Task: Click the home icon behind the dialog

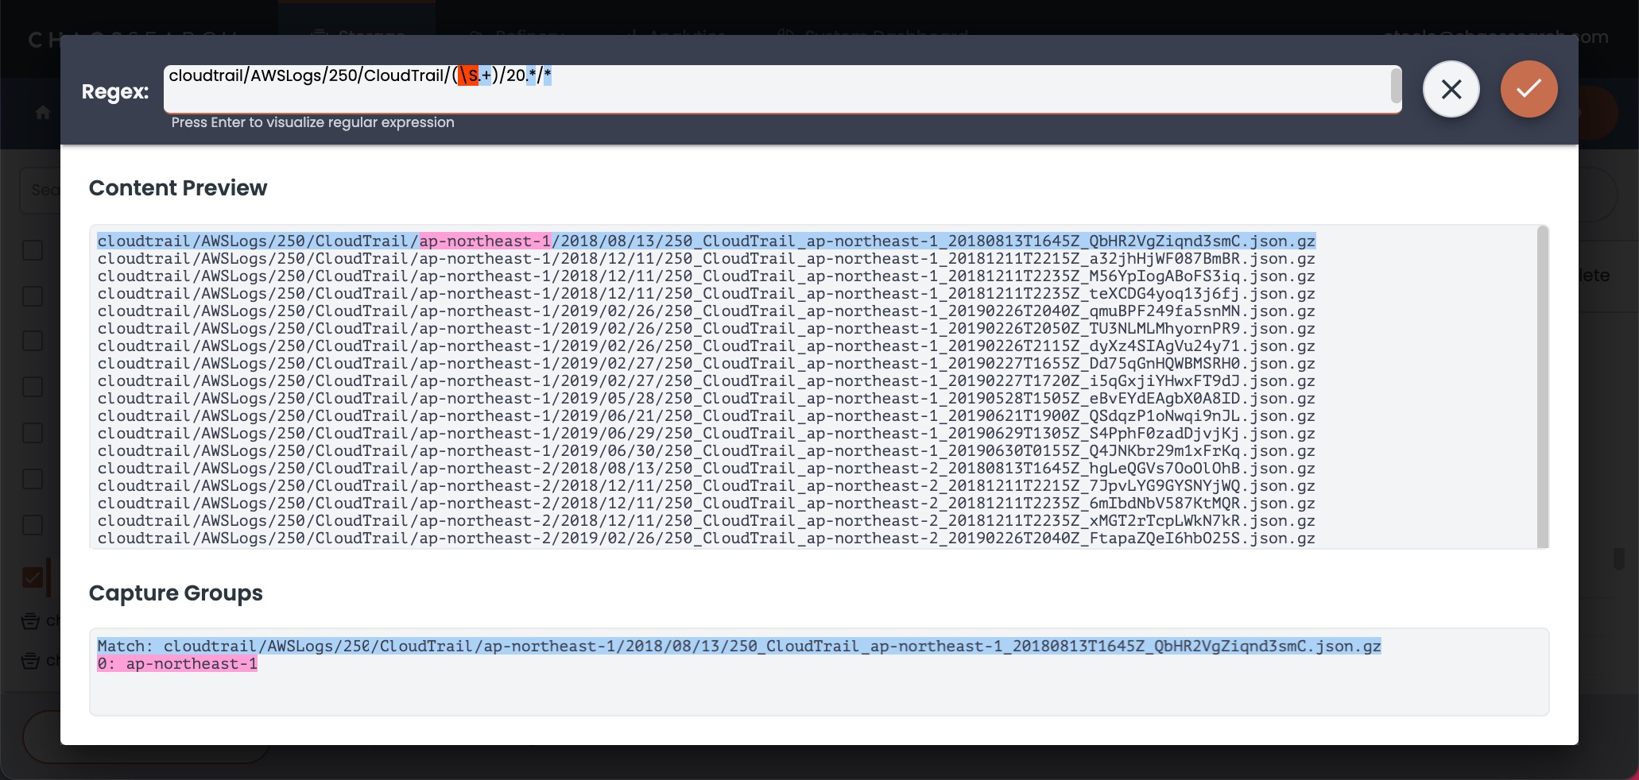Action: [43, 113]
